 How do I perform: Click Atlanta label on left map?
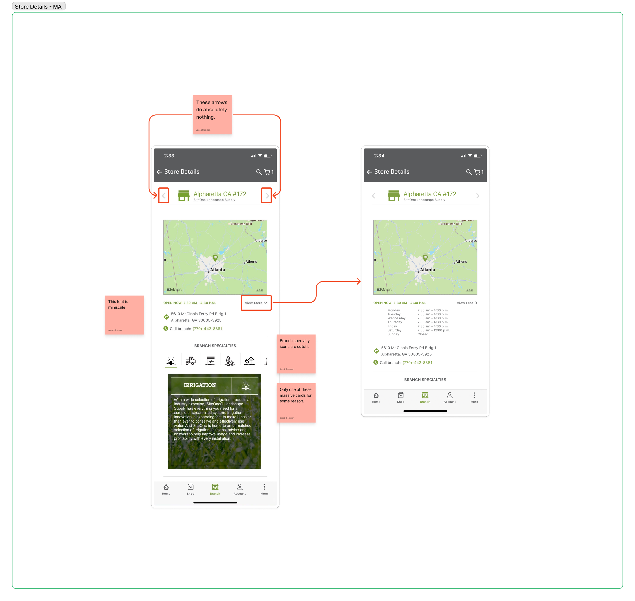217,270
